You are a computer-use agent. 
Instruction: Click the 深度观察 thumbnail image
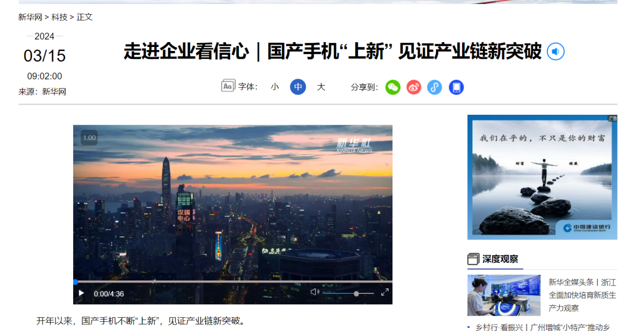click(504, 295)
